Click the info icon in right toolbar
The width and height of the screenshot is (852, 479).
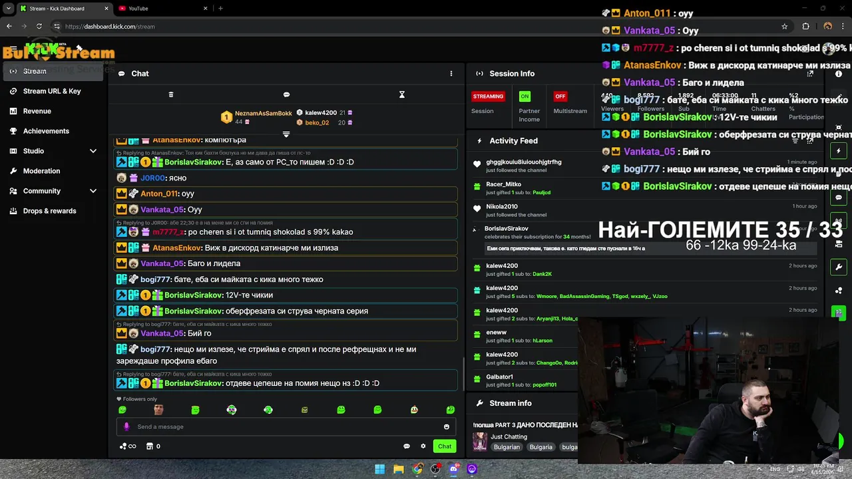click(x=839, y=74)
